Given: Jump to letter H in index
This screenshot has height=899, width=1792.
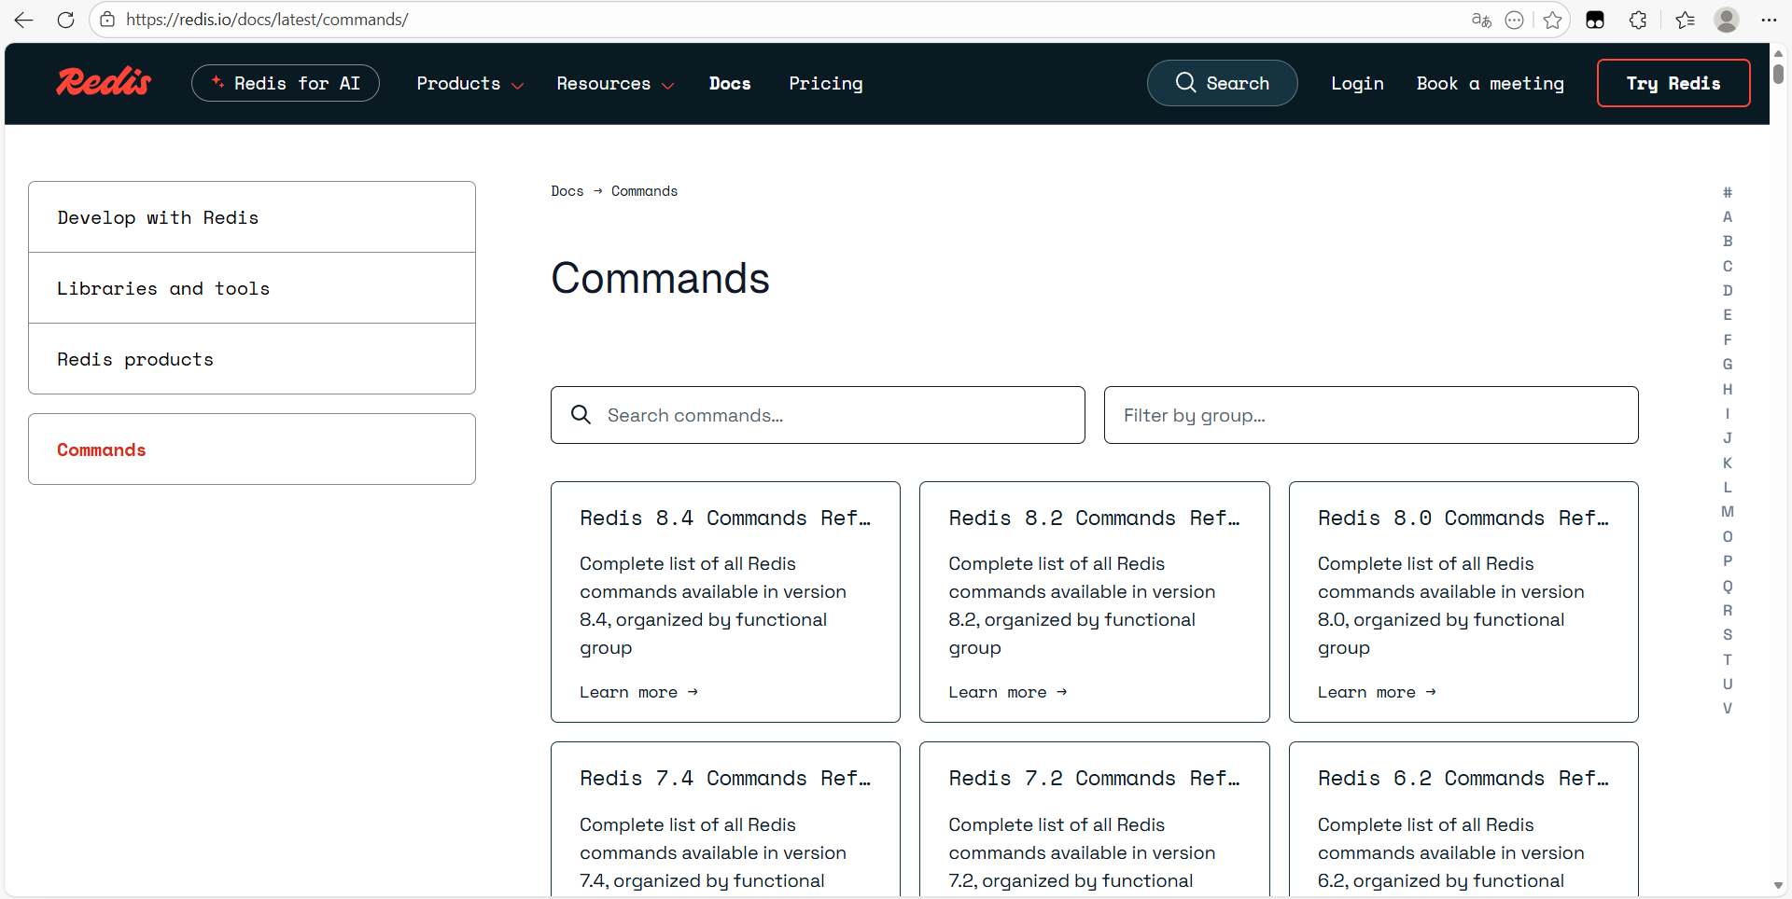Looking at the screenshot, I should [1728, 389].
